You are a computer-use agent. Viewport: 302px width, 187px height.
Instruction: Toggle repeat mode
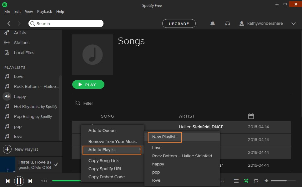point(256,181)
